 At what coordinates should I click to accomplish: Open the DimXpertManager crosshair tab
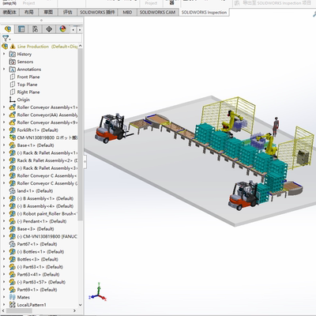[49, 29]
